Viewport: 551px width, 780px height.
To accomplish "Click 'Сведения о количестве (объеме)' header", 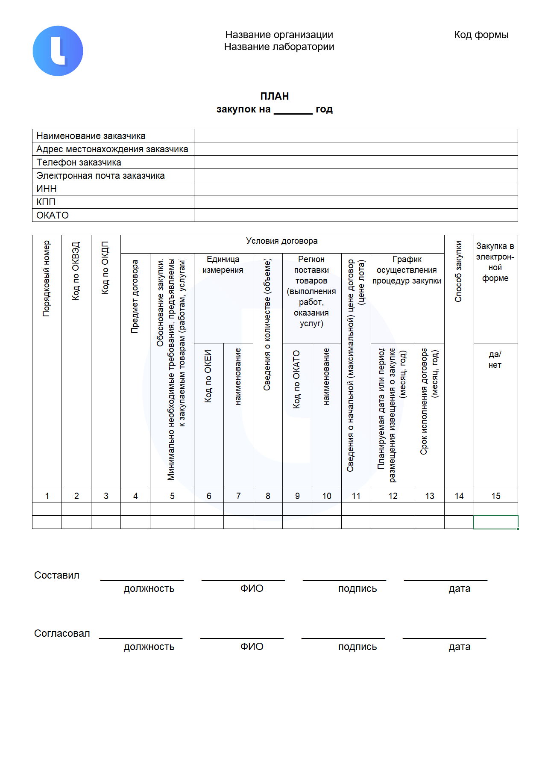I will tap(268, 371).
